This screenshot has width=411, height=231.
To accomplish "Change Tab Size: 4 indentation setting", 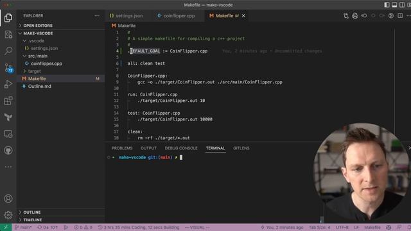I will [x=320, y=227].
